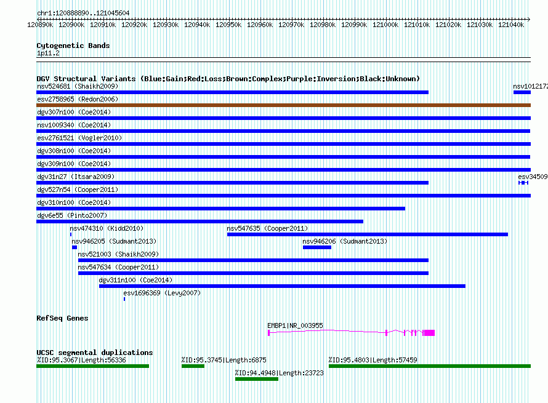Click the blue bar under nsv547635 (Cooper2011)
Screen dimensions: 548x403
tap(368, 234)
